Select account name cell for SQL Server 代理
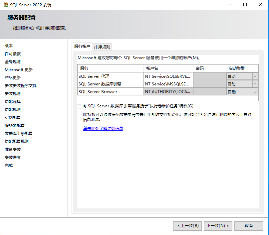 pyautogui.click(x=168, y=76)
